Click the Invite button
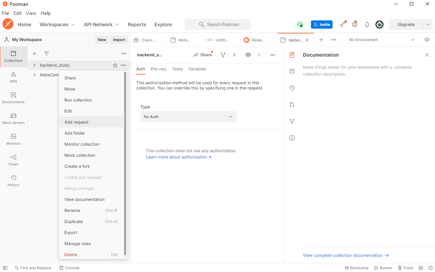The height and width of the screenshot is (272, 435). (x=322, y=25)
